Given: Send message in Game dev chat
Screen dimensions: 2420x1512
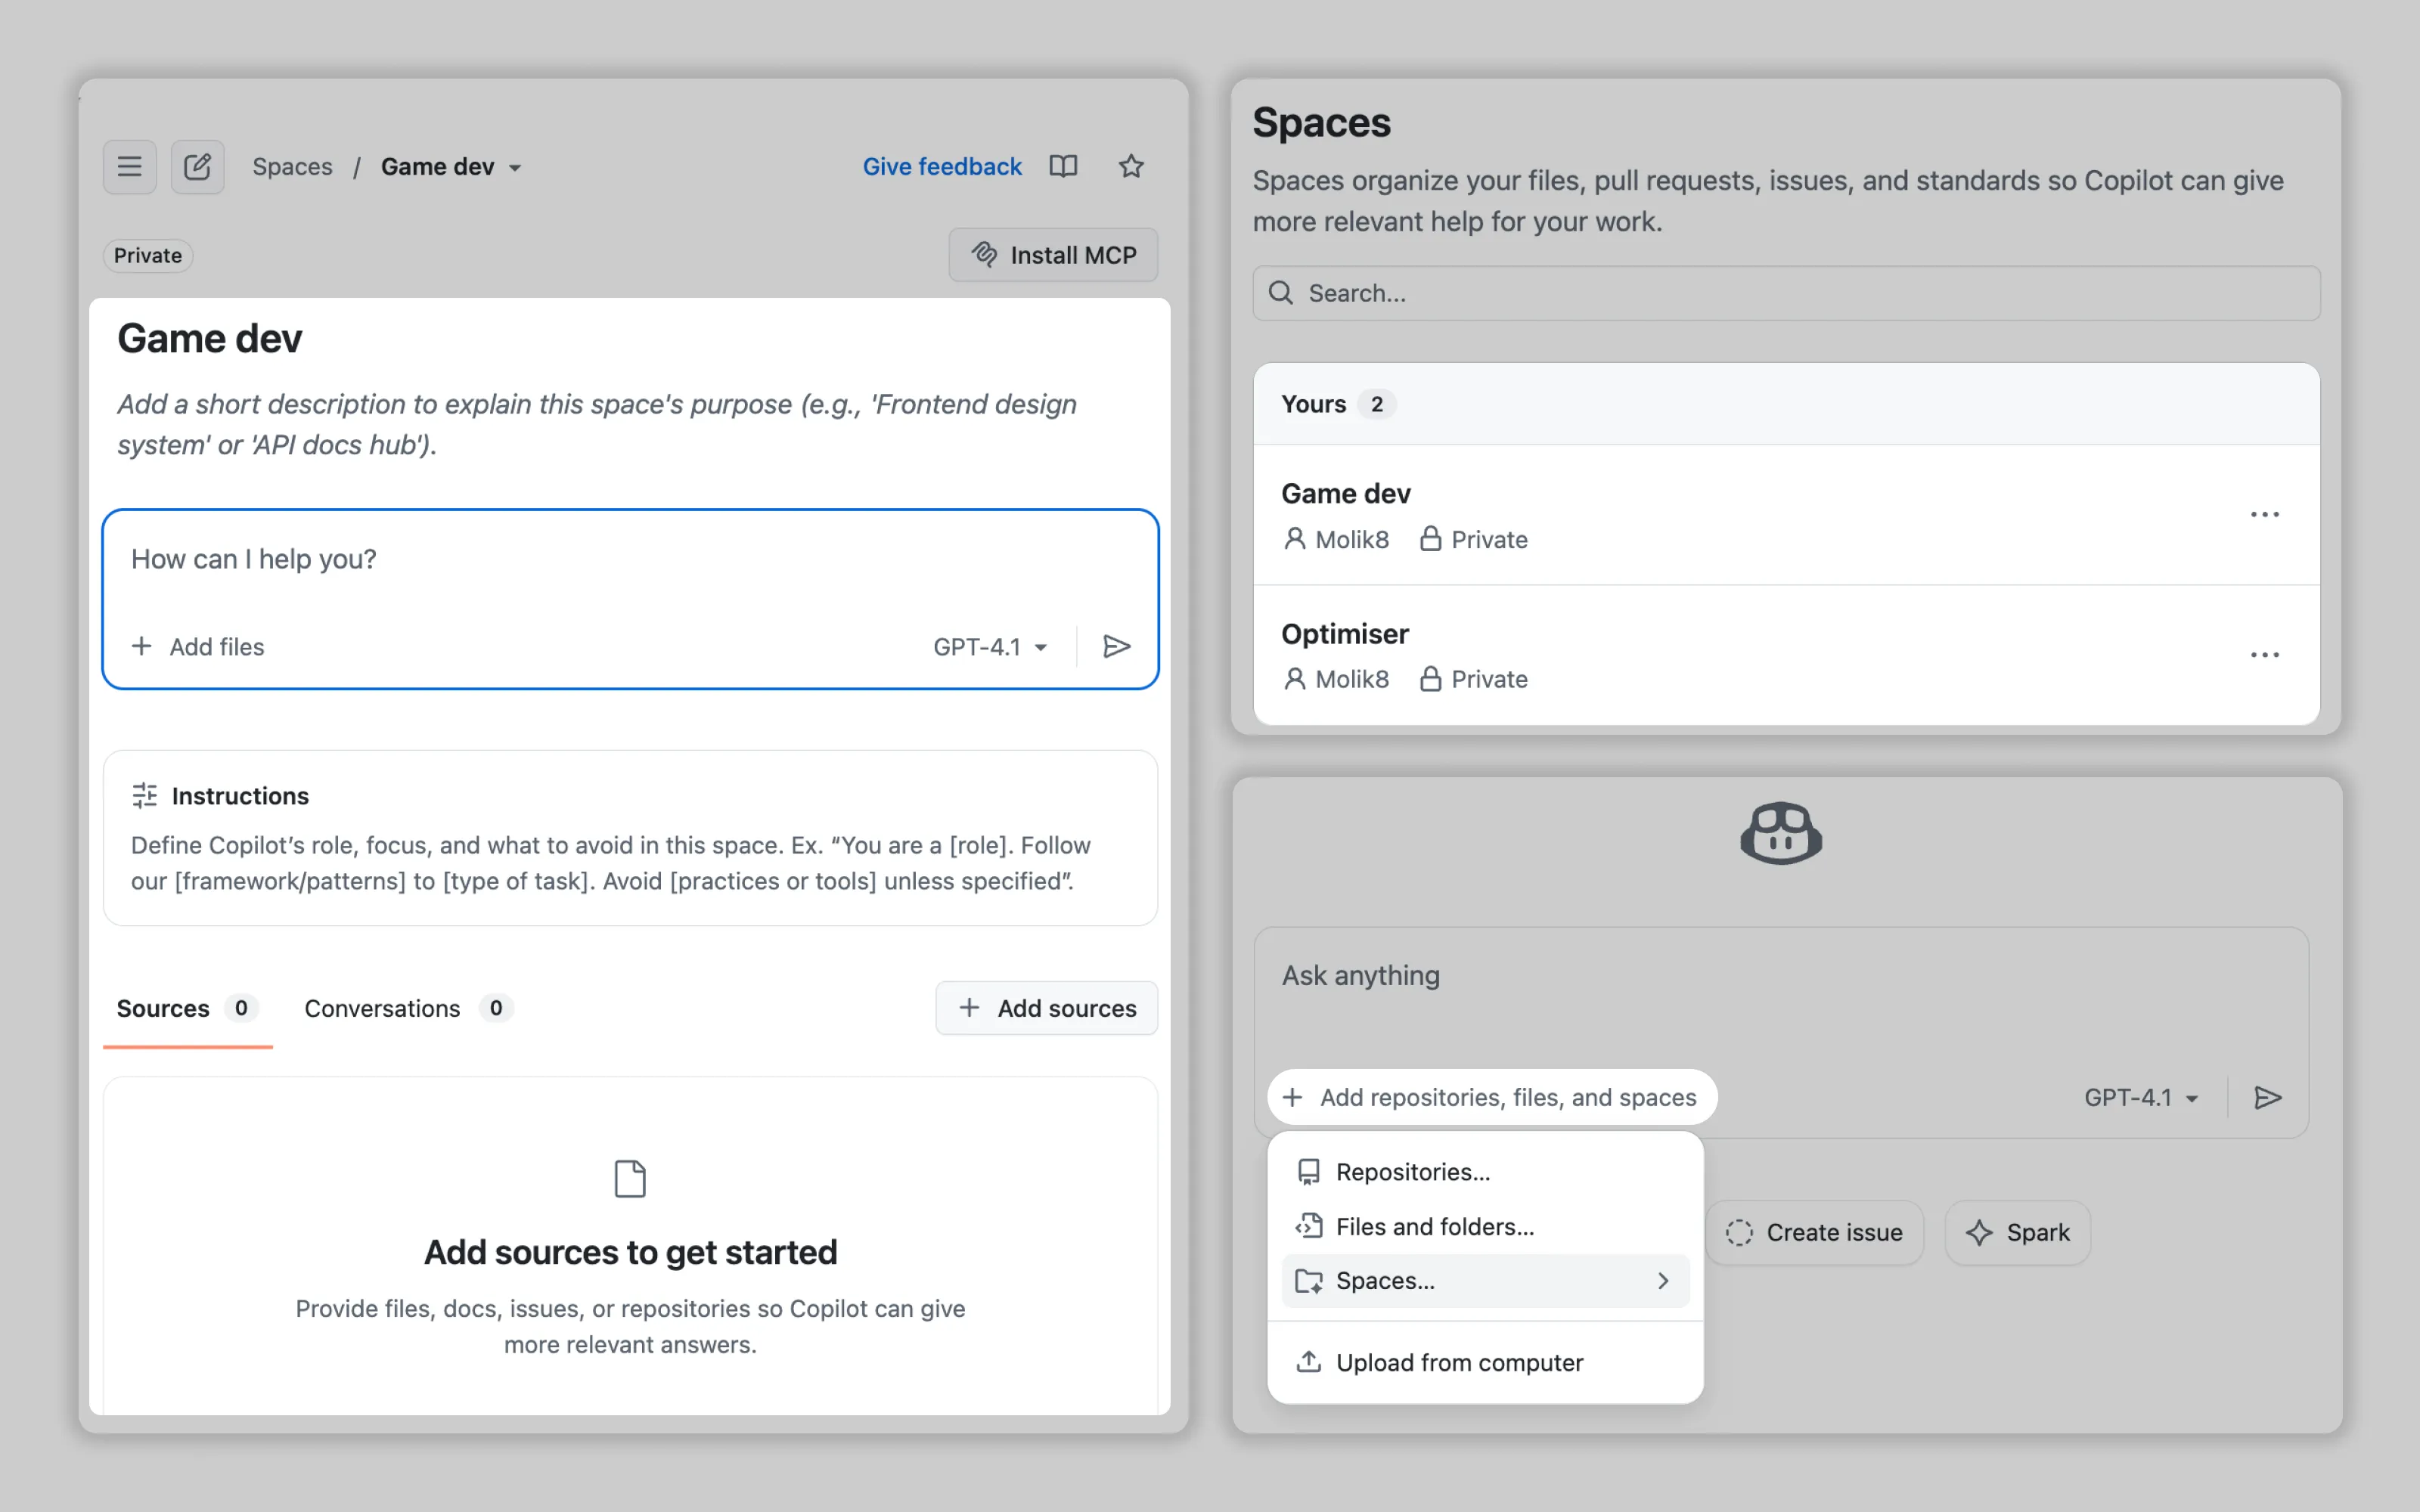Looking at the screenshot, I should click(1116, 647).
